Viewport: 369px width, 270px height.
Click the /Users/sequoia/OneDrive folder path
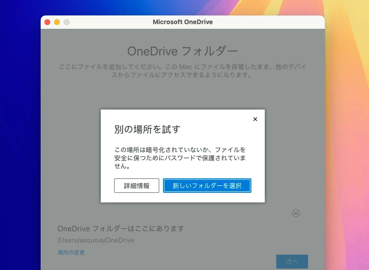pos(96,240)
